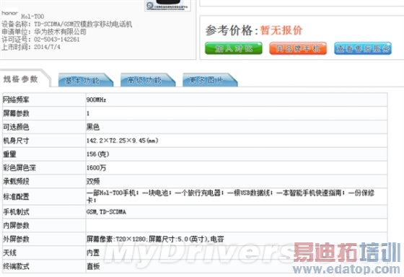Screen dimensions: 404x277
Task: Click the 上市时间 2014/7/4 line
Action: (31, 47)
